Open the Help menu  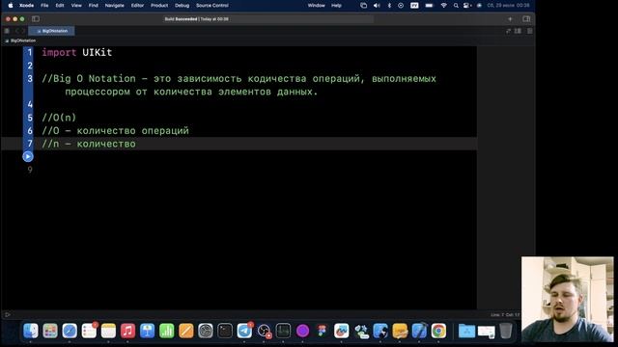[x=336, y=6]
